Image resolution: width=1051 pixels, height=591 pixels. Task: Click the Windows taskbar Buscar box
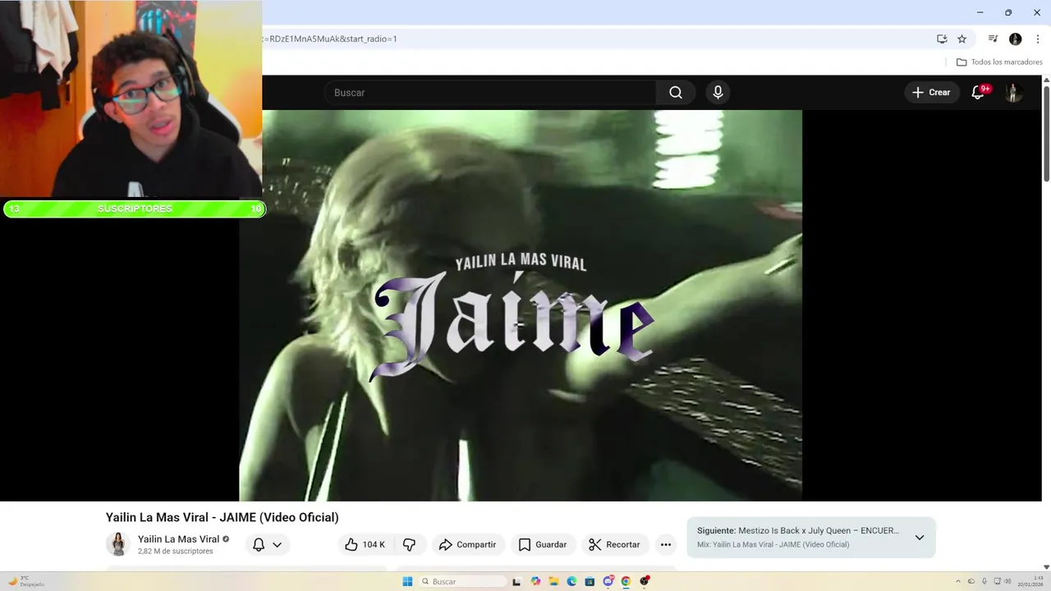pos(461,581)
